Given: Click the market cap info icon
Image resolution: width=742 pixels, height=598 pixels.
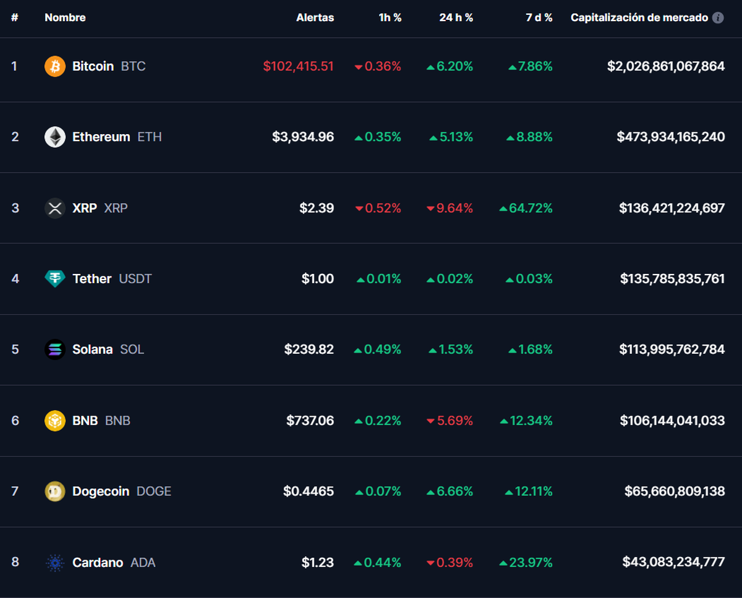Looking at the screenshot, I should [718, 18].
